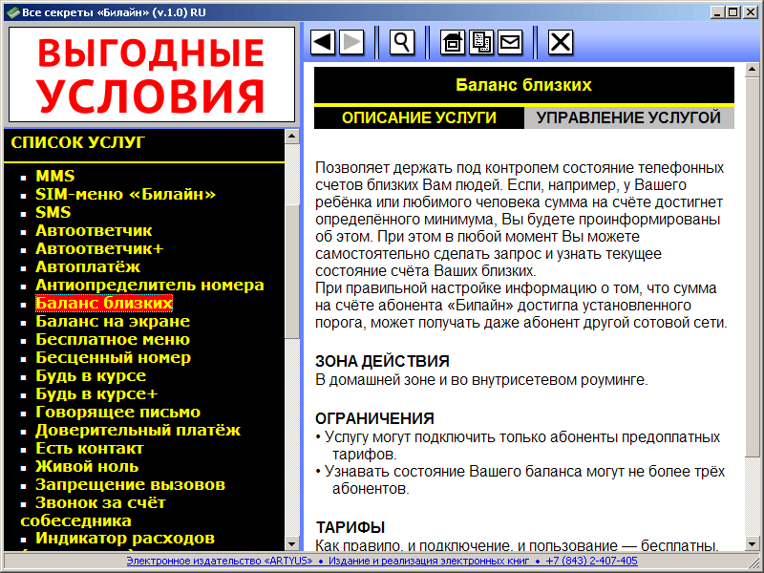Viewport: 764px width, 573px height.
Task: Click content pane scrollbar up arrow
Action: click(753, 70)
